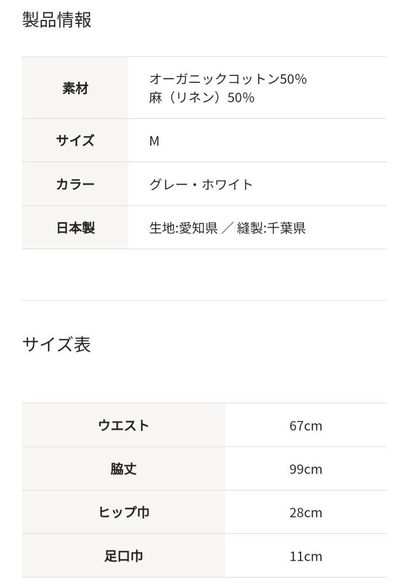Select the 素材 row label
Screen dimensions: 408x585
pyautogui.click(x=75, y=88)
